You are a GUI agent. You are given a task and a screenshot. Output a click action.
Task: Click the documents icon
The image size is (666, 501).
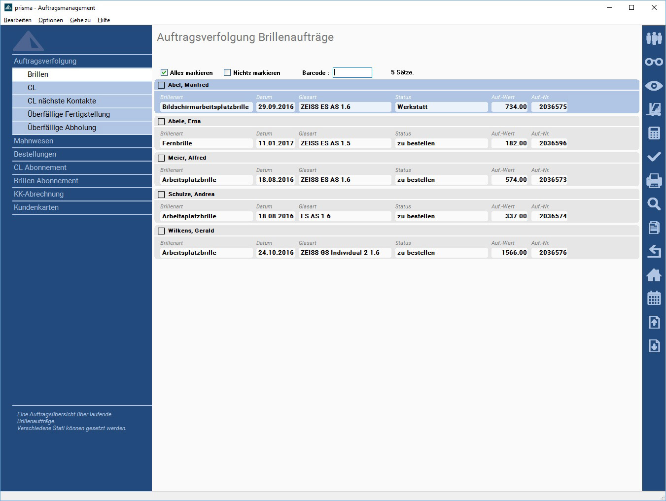(x=654, y=228)
